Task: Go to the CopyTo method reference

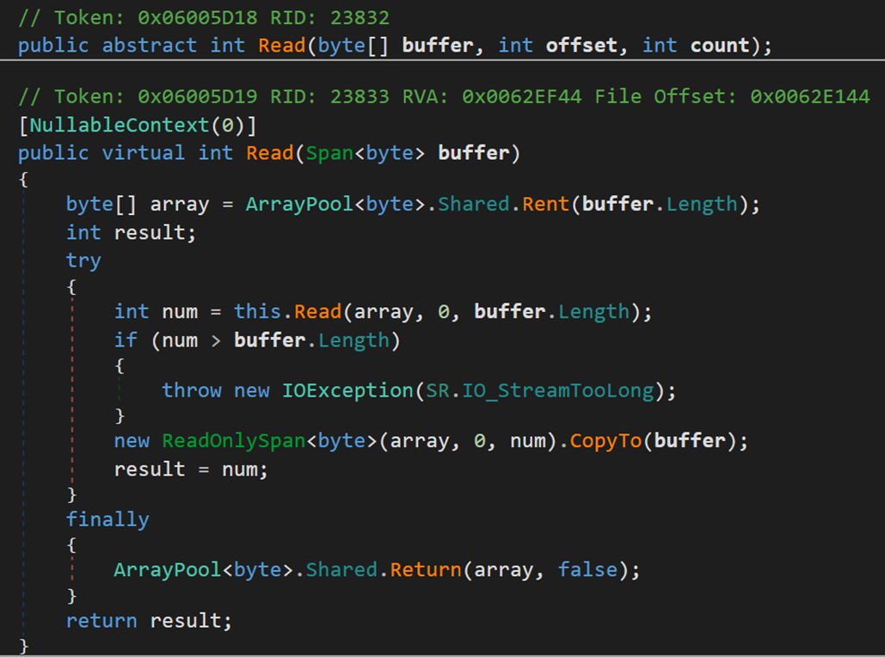Action: (605, 440)
